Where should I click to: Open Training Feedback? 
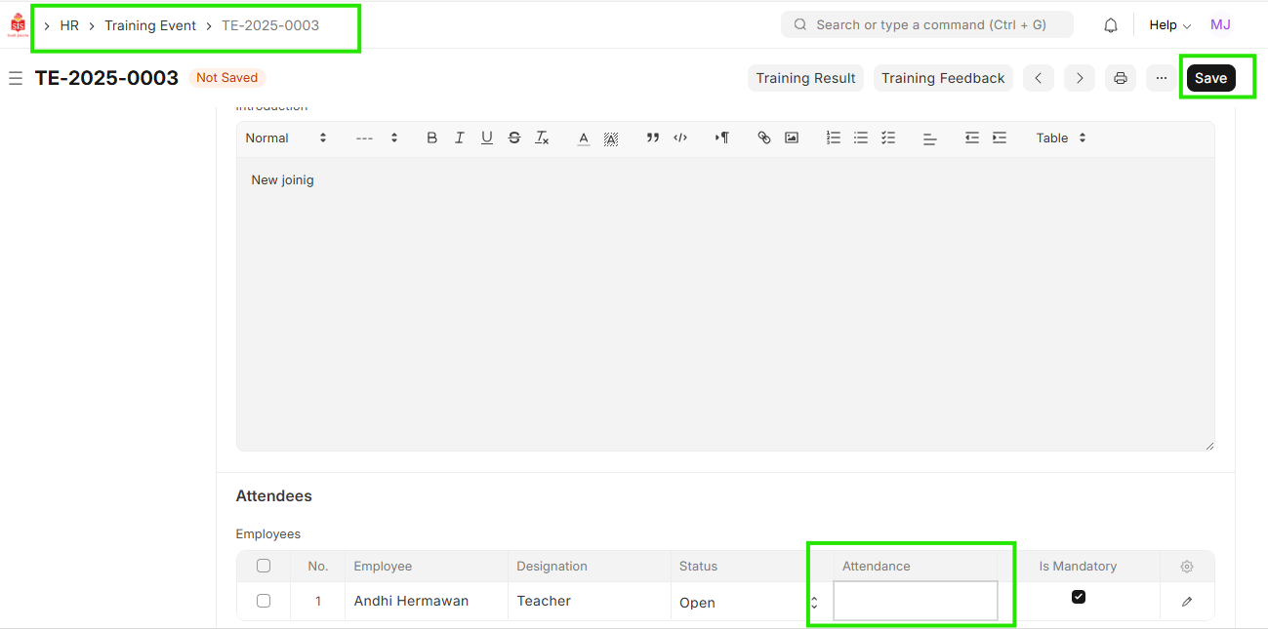943,78
